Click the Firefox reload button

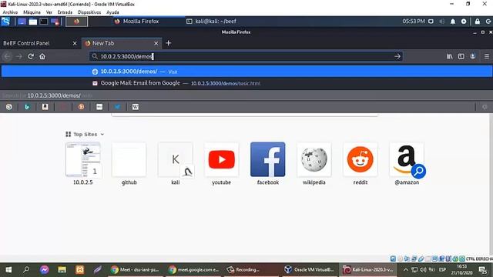[31, 56]
